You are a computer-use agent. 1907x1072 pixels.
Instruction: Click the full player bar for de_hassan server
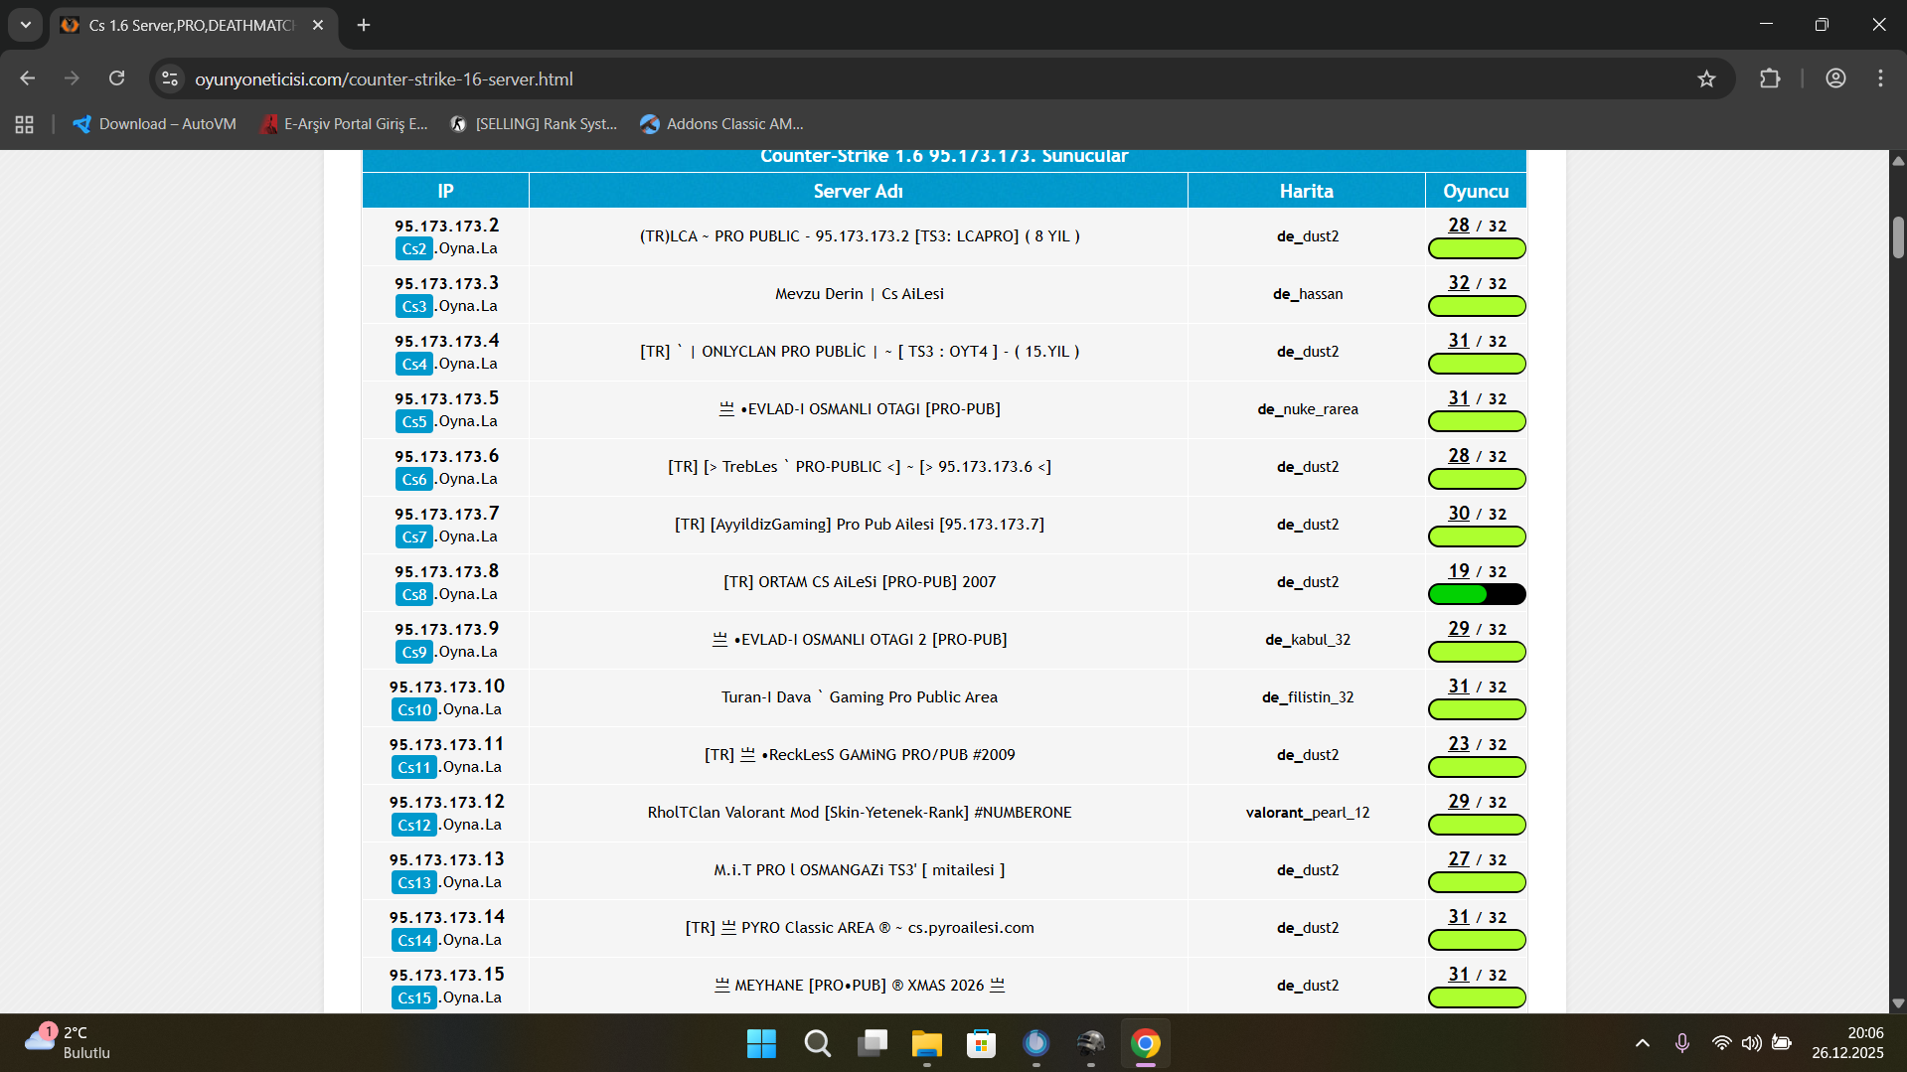(x=1477, y=306)
